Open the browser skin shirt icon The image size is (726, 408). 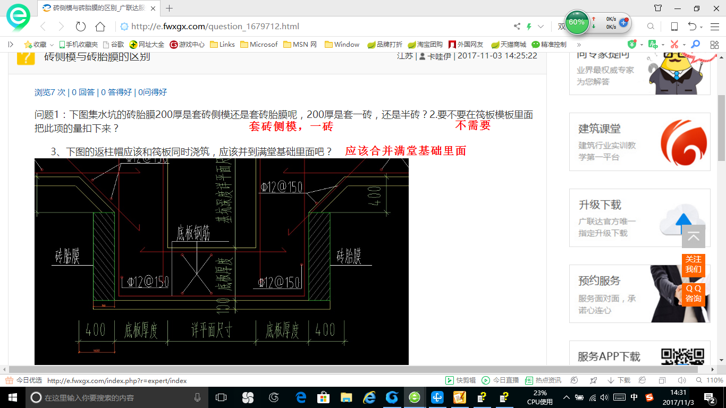pos(658,8)
